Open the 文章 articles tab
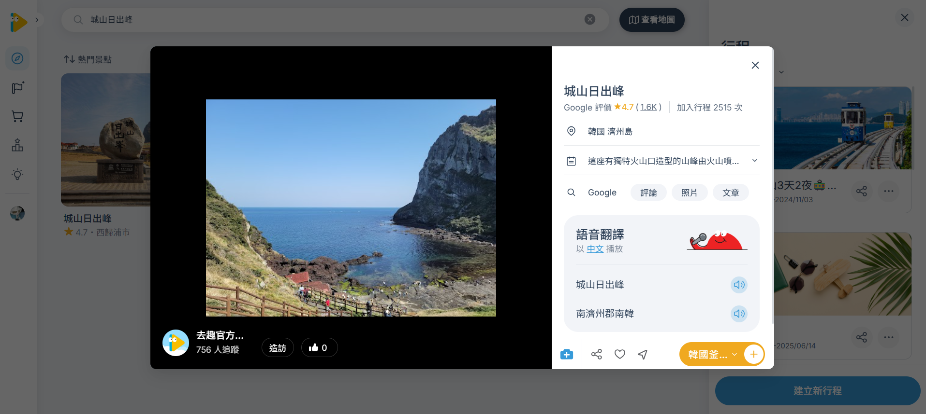Viewport: 926px width, 414px height. point(731,193)
